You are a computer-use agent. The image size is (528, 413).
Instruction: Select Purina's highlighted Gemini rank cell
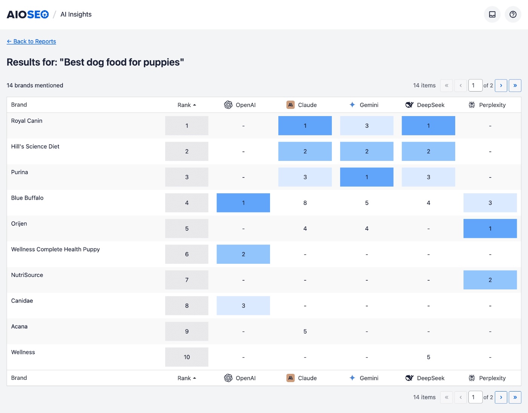point(367,177)
